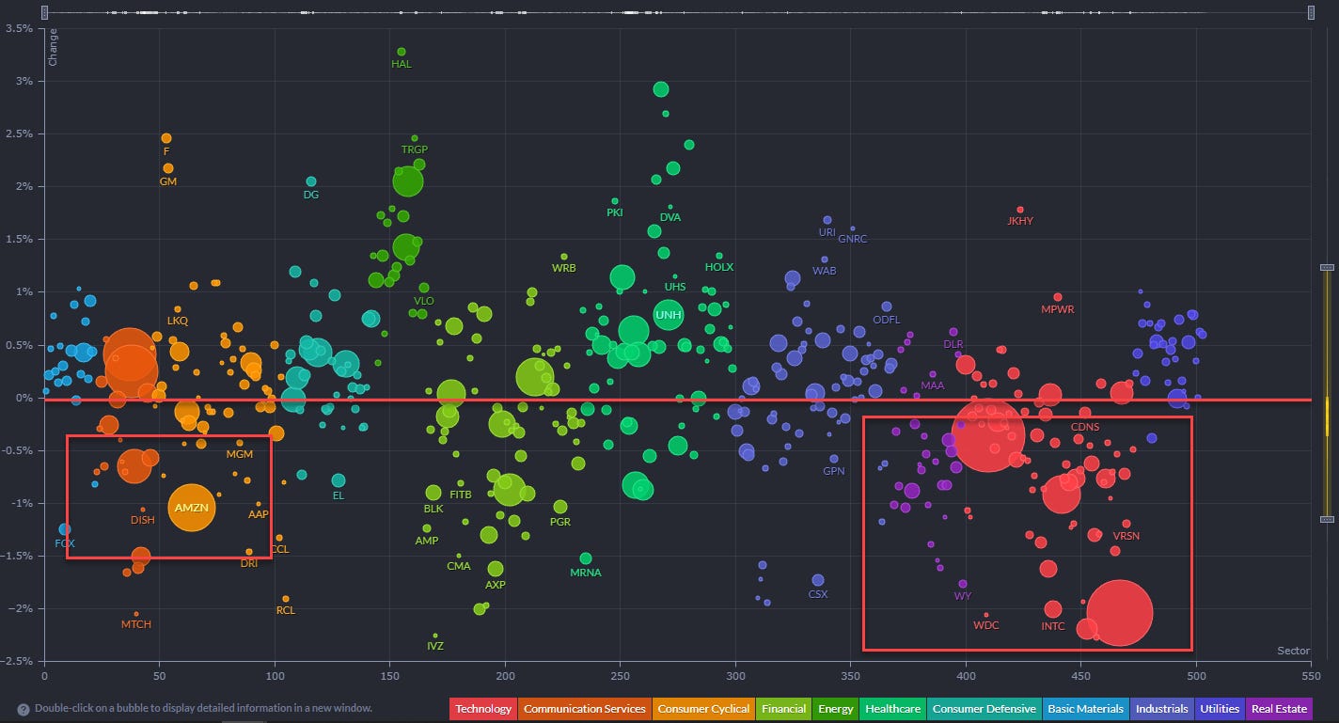Select the UNH healthcare bubble

(x=668, y=315)
